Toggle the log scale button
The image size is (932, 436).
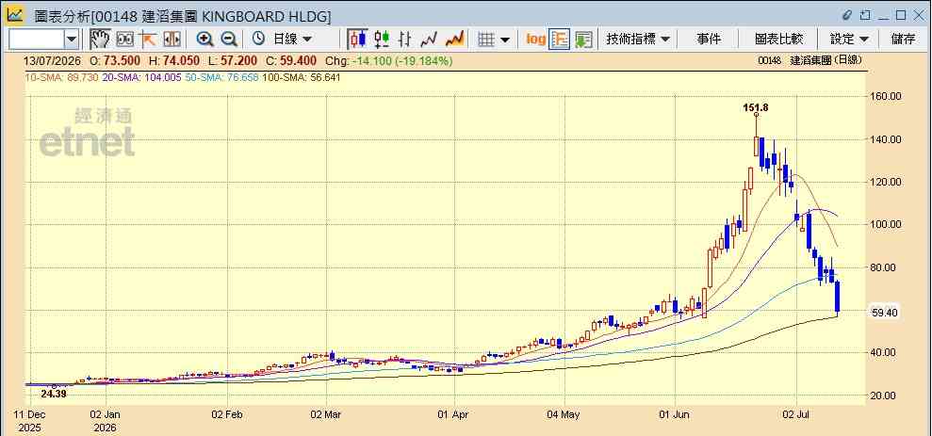click(535, 40)
